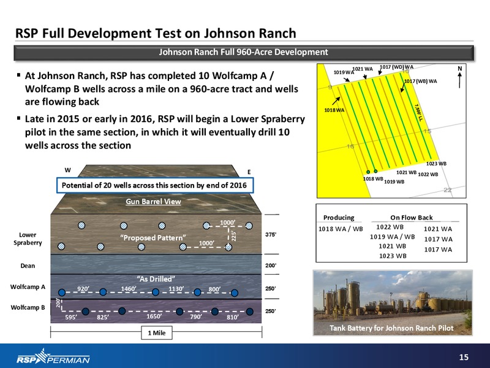Click the '1018 WB' label on the map
This screenshot has height=368, width=490.
(373, 178)
